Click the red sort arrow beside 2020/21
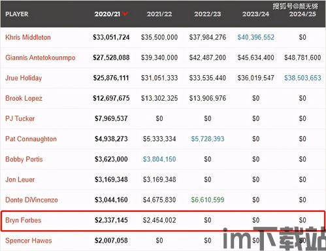The width and height of the screenshot is (326, 251). [125, 14]
